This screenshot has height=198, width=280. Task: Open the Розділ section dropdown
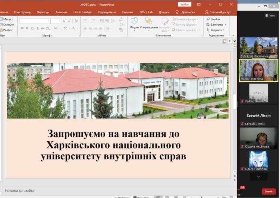tap(7, 30)
